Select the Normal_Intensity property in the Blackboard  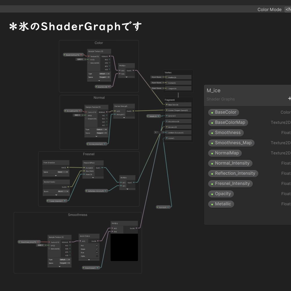(230, 163)
